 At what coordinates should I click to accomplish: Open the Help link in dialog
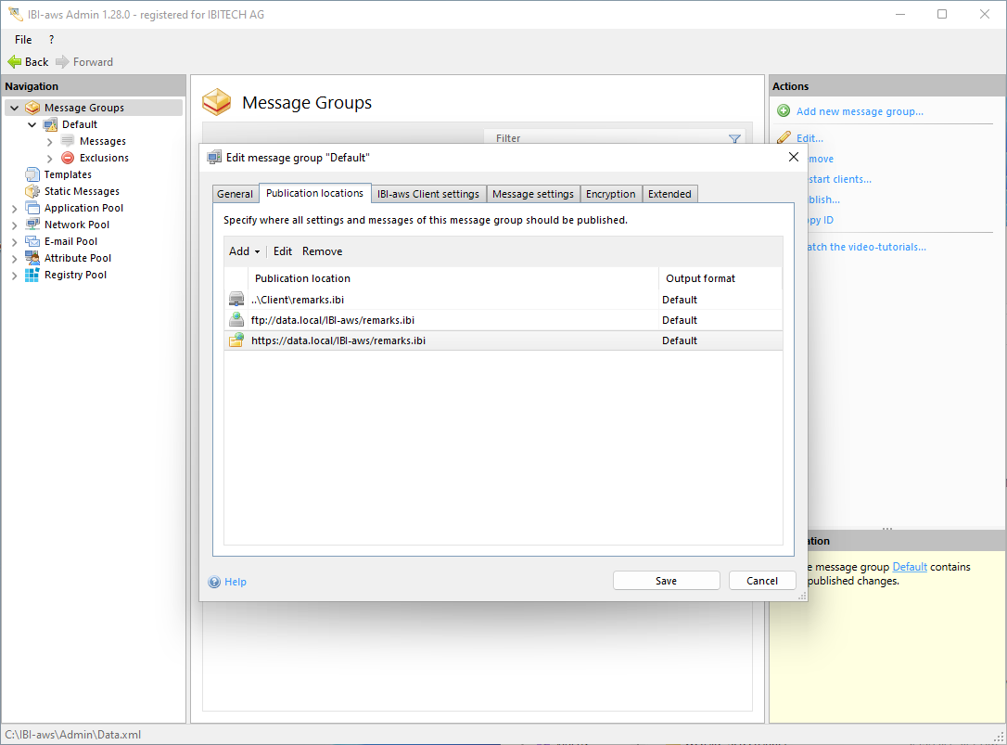pyautogui.click(x=235, y=582)
